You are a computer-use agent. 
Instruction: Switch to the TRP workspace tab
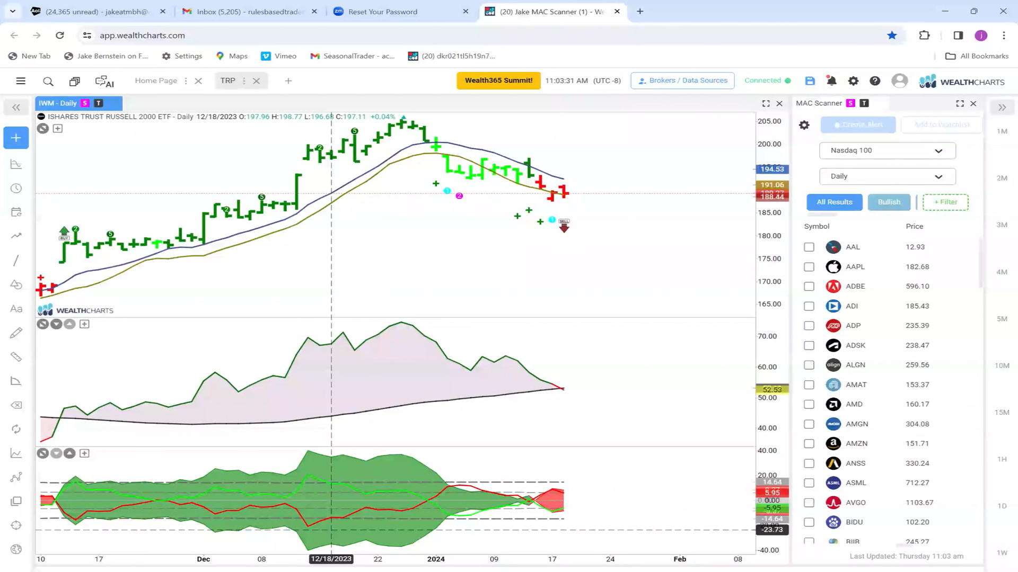pos(227,81)
